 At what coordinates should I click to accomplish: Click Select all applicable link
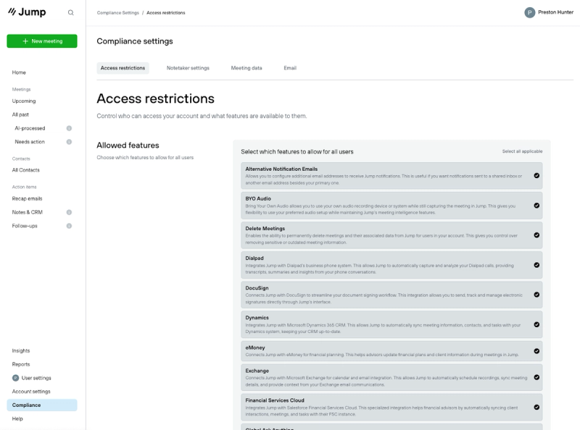pos(522,151)
